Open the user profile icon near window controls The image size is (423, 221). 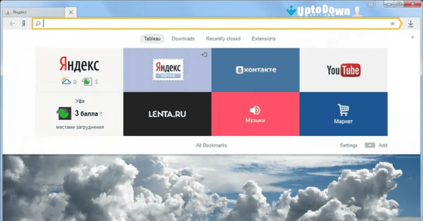click(x=357, y=11)
